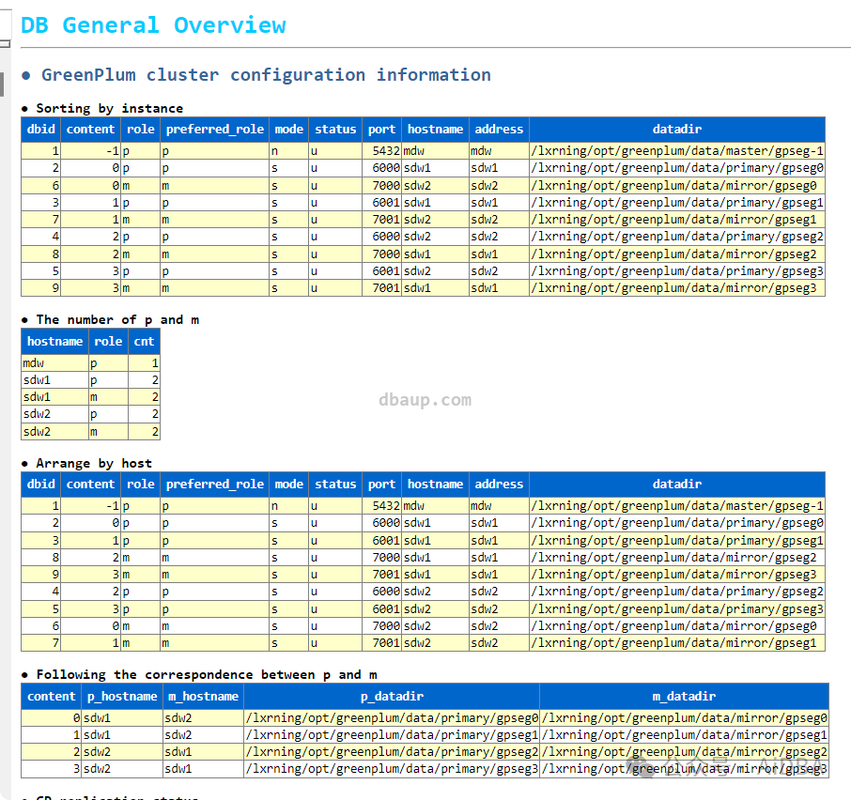The height and width of the screenshot is (800, 851).
Task: Click dbid 9 in Sorting by instance table
Action: pos(41,288)
